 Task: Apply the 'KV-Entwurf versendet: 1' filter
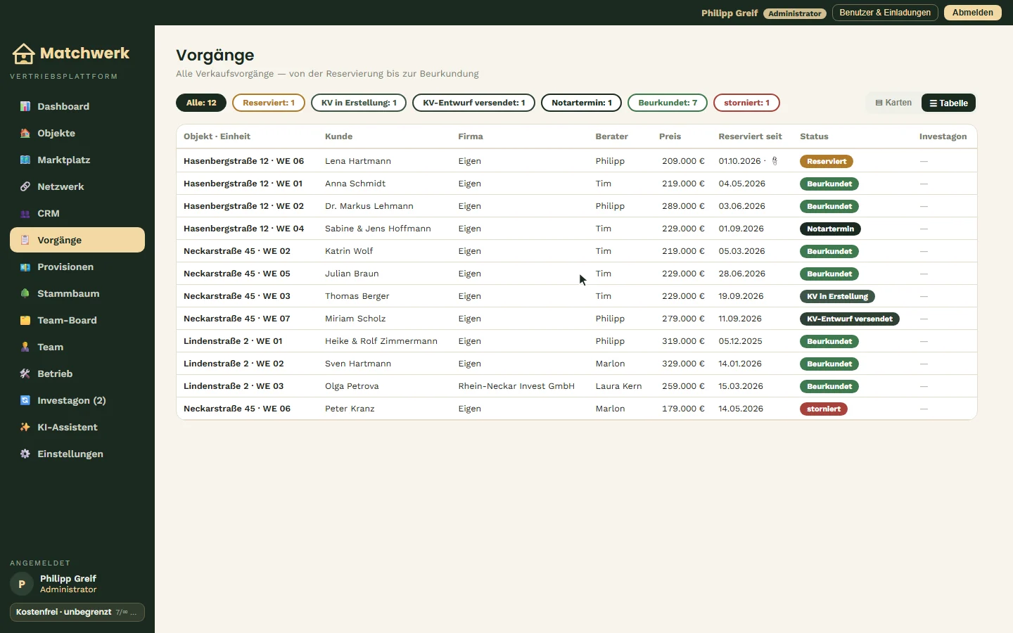474,103
